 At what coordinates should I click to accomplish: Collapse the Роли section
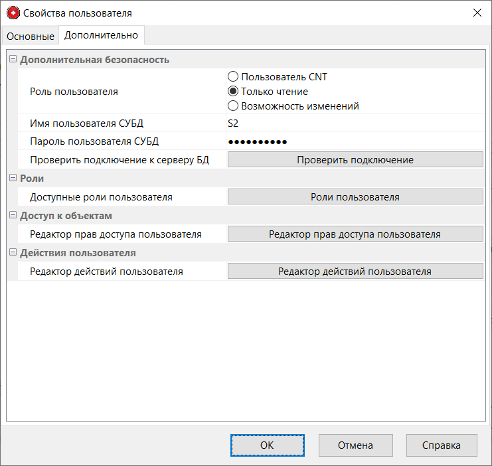12,179
